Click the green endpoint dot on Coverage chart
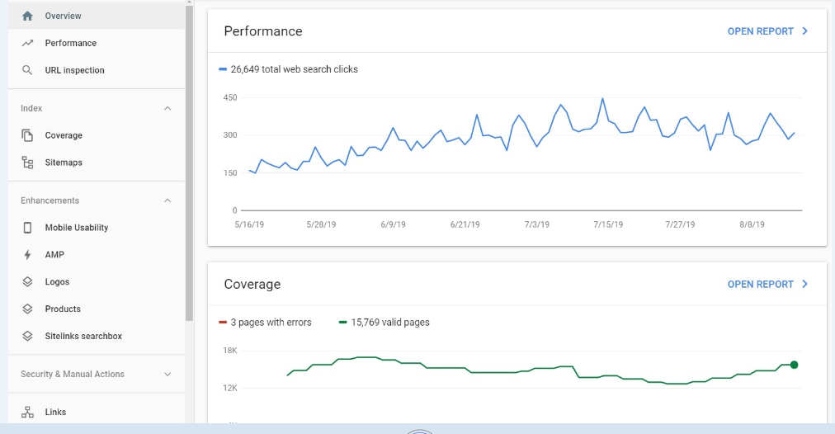Viewport: 835px width, 434px height. pyautogui.click(x=794, y=365)
